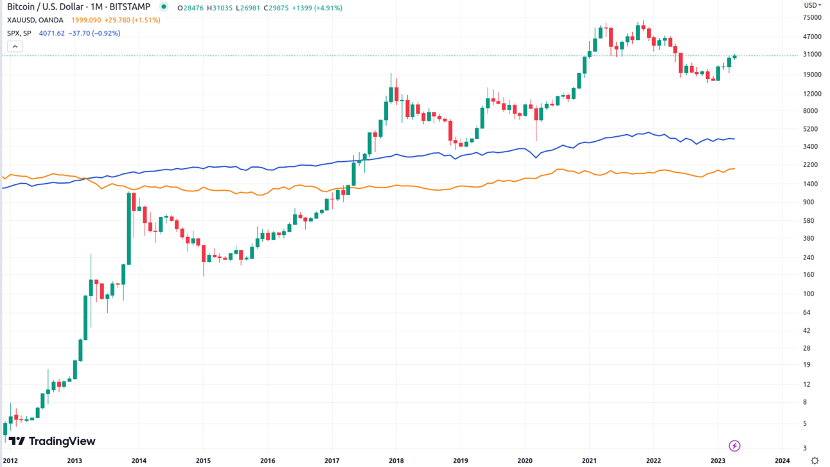This screenshot has width=830, height=467.
Task: Click the 2018 label on the time axis
Action: [x=396, y=461]
